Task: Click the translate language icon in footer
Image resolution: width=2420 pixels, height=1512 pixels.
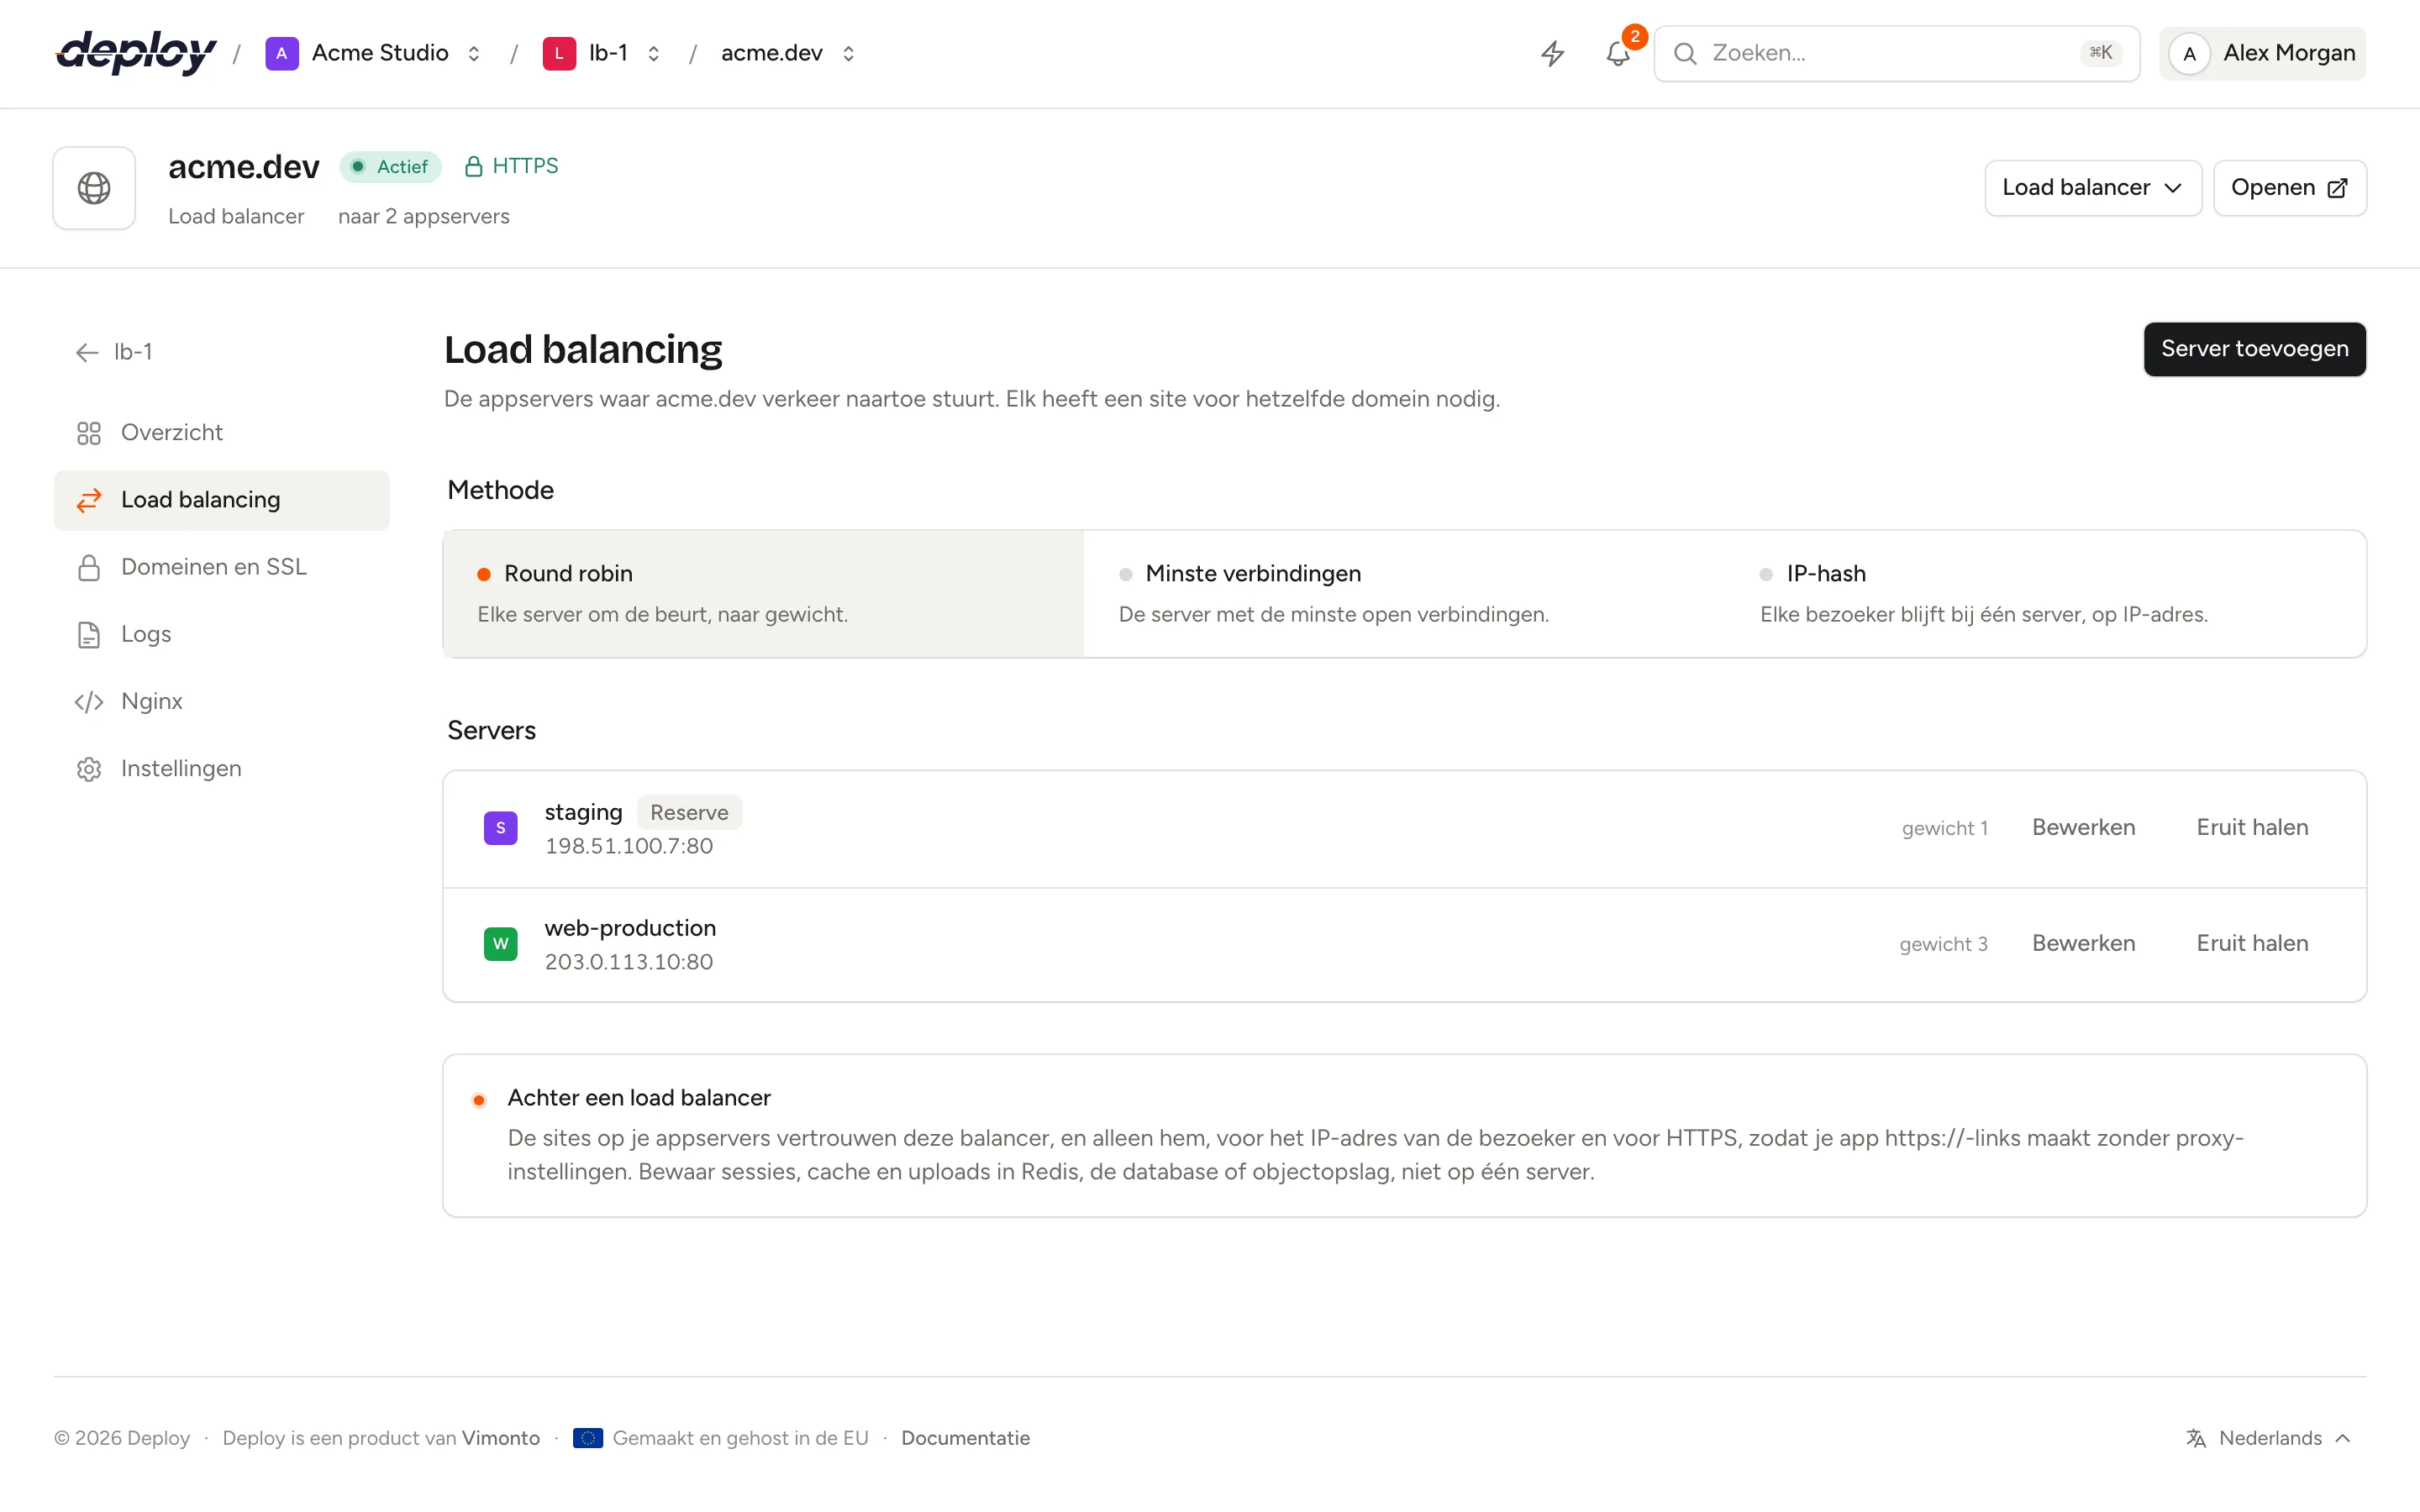Action: tap(2196, 1438)
